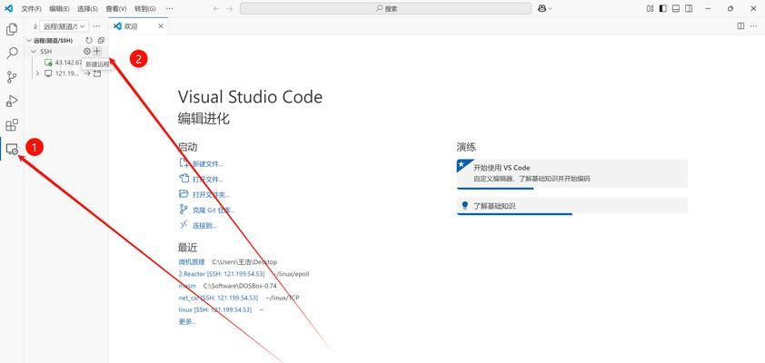This screenshot has width=765, height=363.
Task: Open the Remote Explorer view icon
Action: tap(12, 150)
